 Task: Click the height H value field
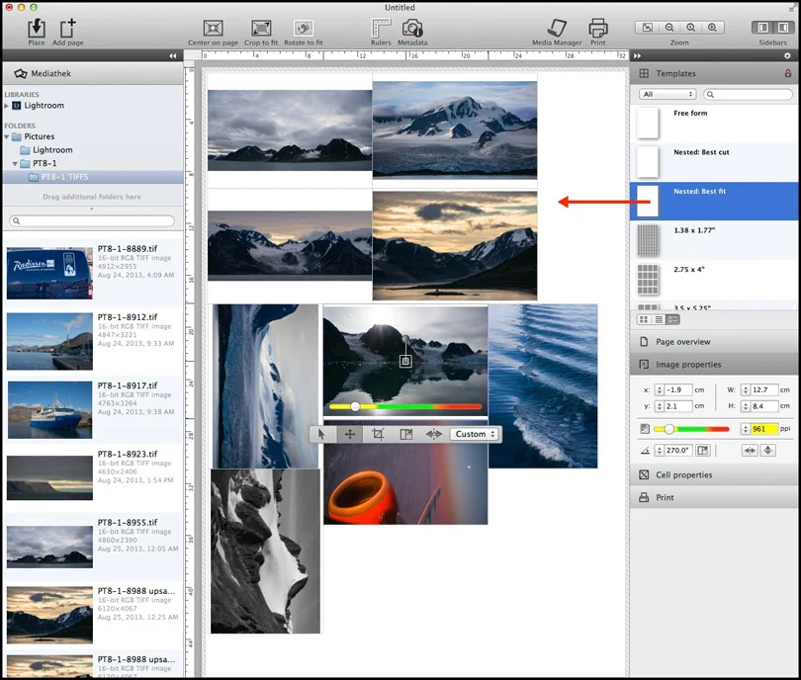pyautogui.click(x=764, y=406)
